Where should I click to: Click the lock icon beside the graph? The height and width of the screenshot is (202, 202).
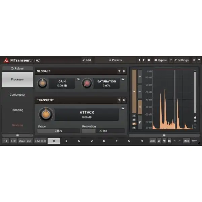pyautogui.click(x=195, y=117)
